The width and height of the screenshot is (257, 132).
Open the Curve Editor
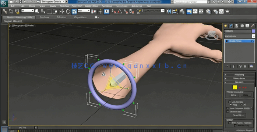tap(195, 11)
